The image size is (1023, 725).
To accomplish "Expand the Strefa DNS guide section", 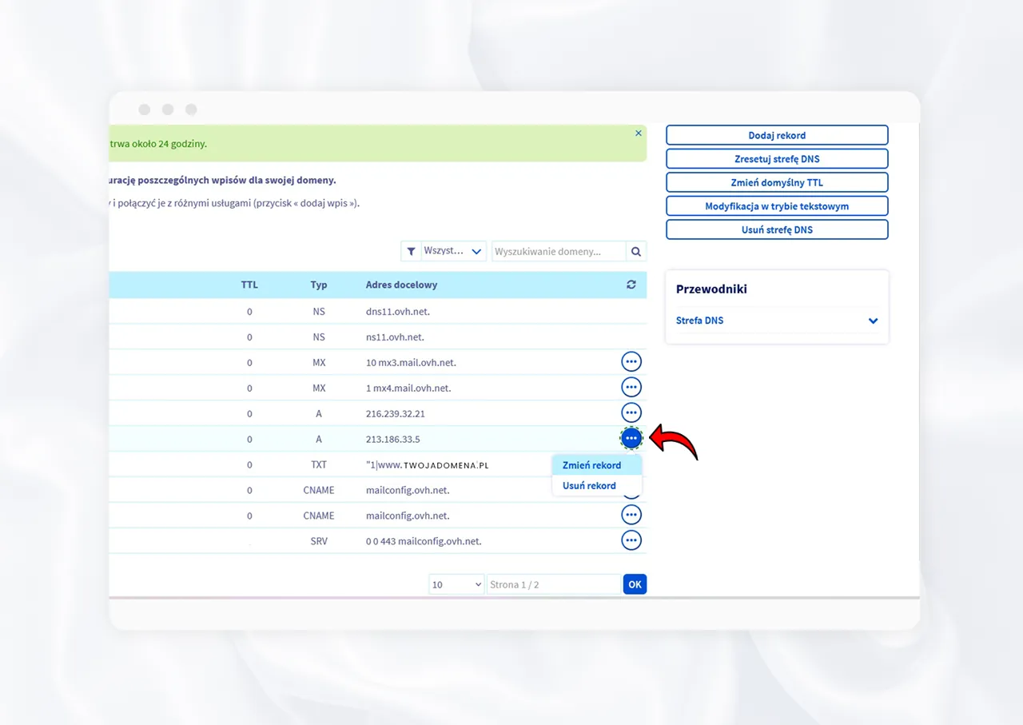I will click(x=873, y=321).
